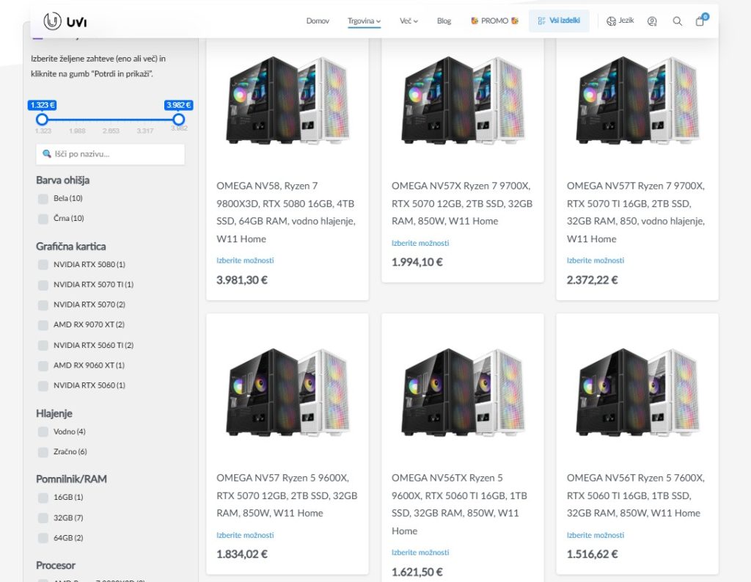The height and width of the screenshot is (582, 751).
Task: Check the 64GB RAM filter
Action: [x=43, y=538]
